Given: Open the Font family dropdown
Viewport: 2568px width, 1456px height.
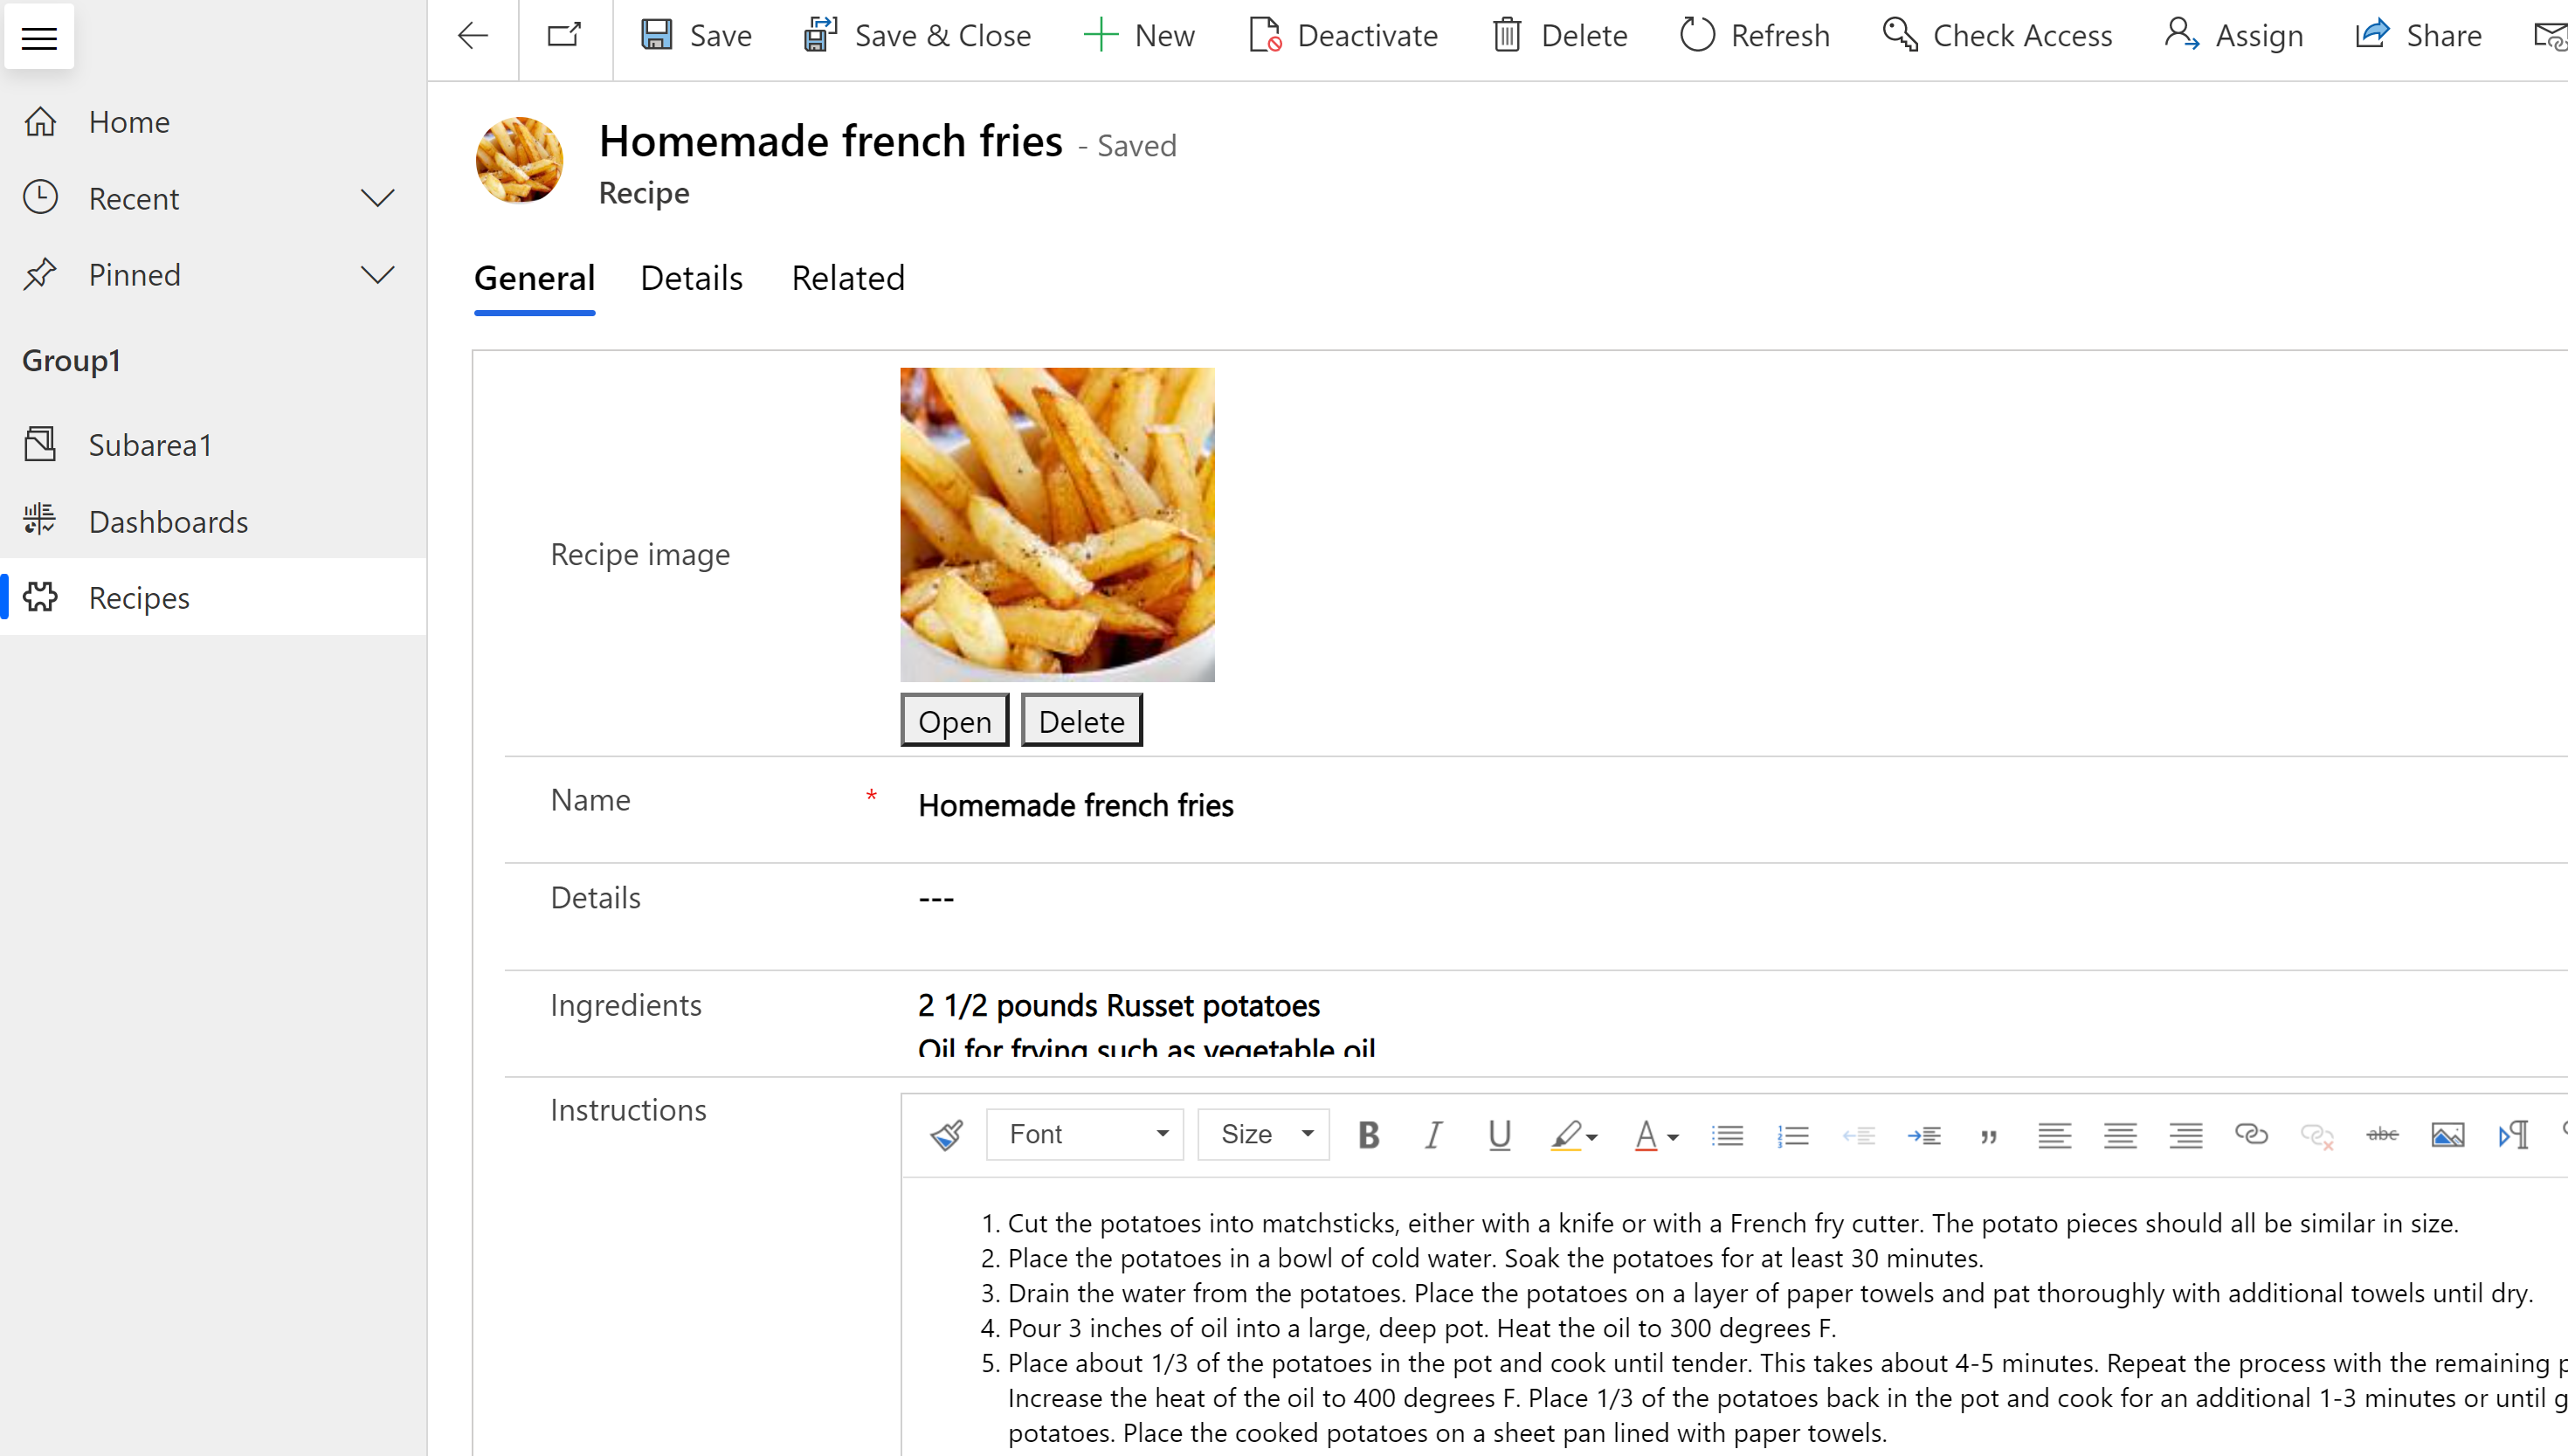Looking at the screenshot, I should [x=1083, y=1134].
